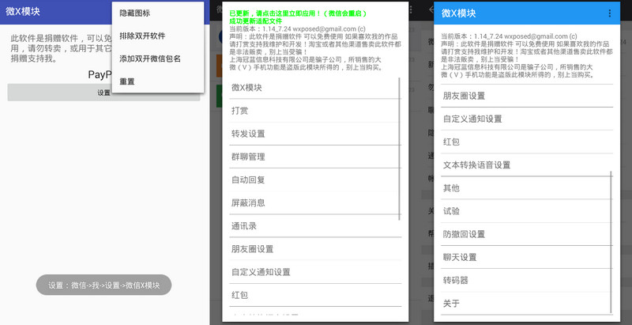Open 自动回复 entry

tap(315, 180)
